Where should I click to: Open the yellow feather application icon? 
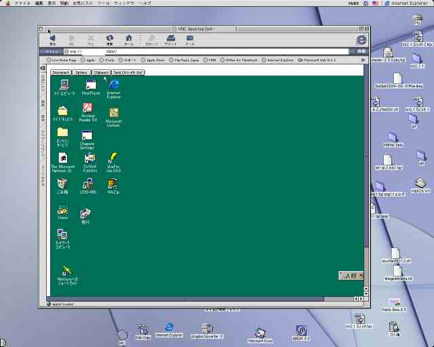coord(113,158)
